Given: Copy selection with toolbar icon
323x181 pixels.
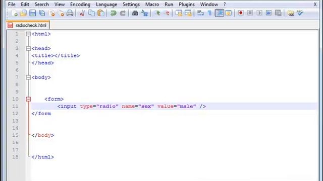Looking at the screenshot, I should click(x=91, y=13).
